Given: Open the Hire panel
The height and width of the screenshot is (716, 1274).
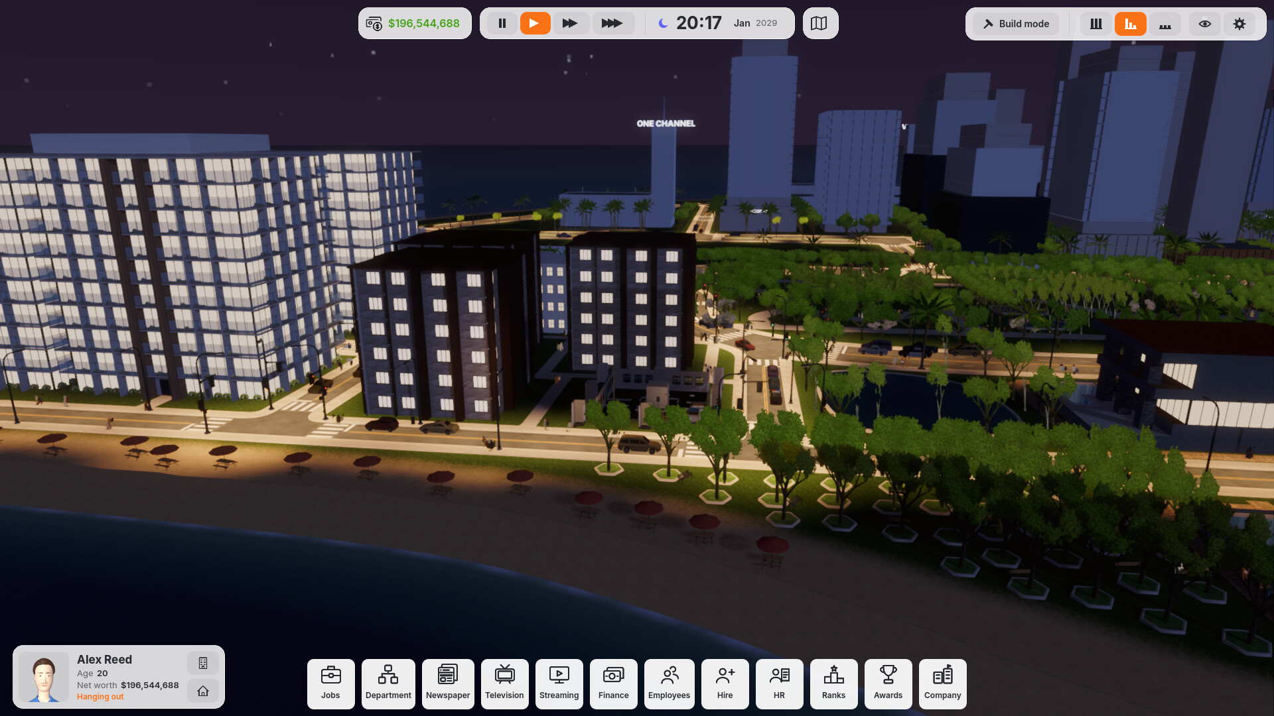Looking at the screenshot, I should pos(725,684).
